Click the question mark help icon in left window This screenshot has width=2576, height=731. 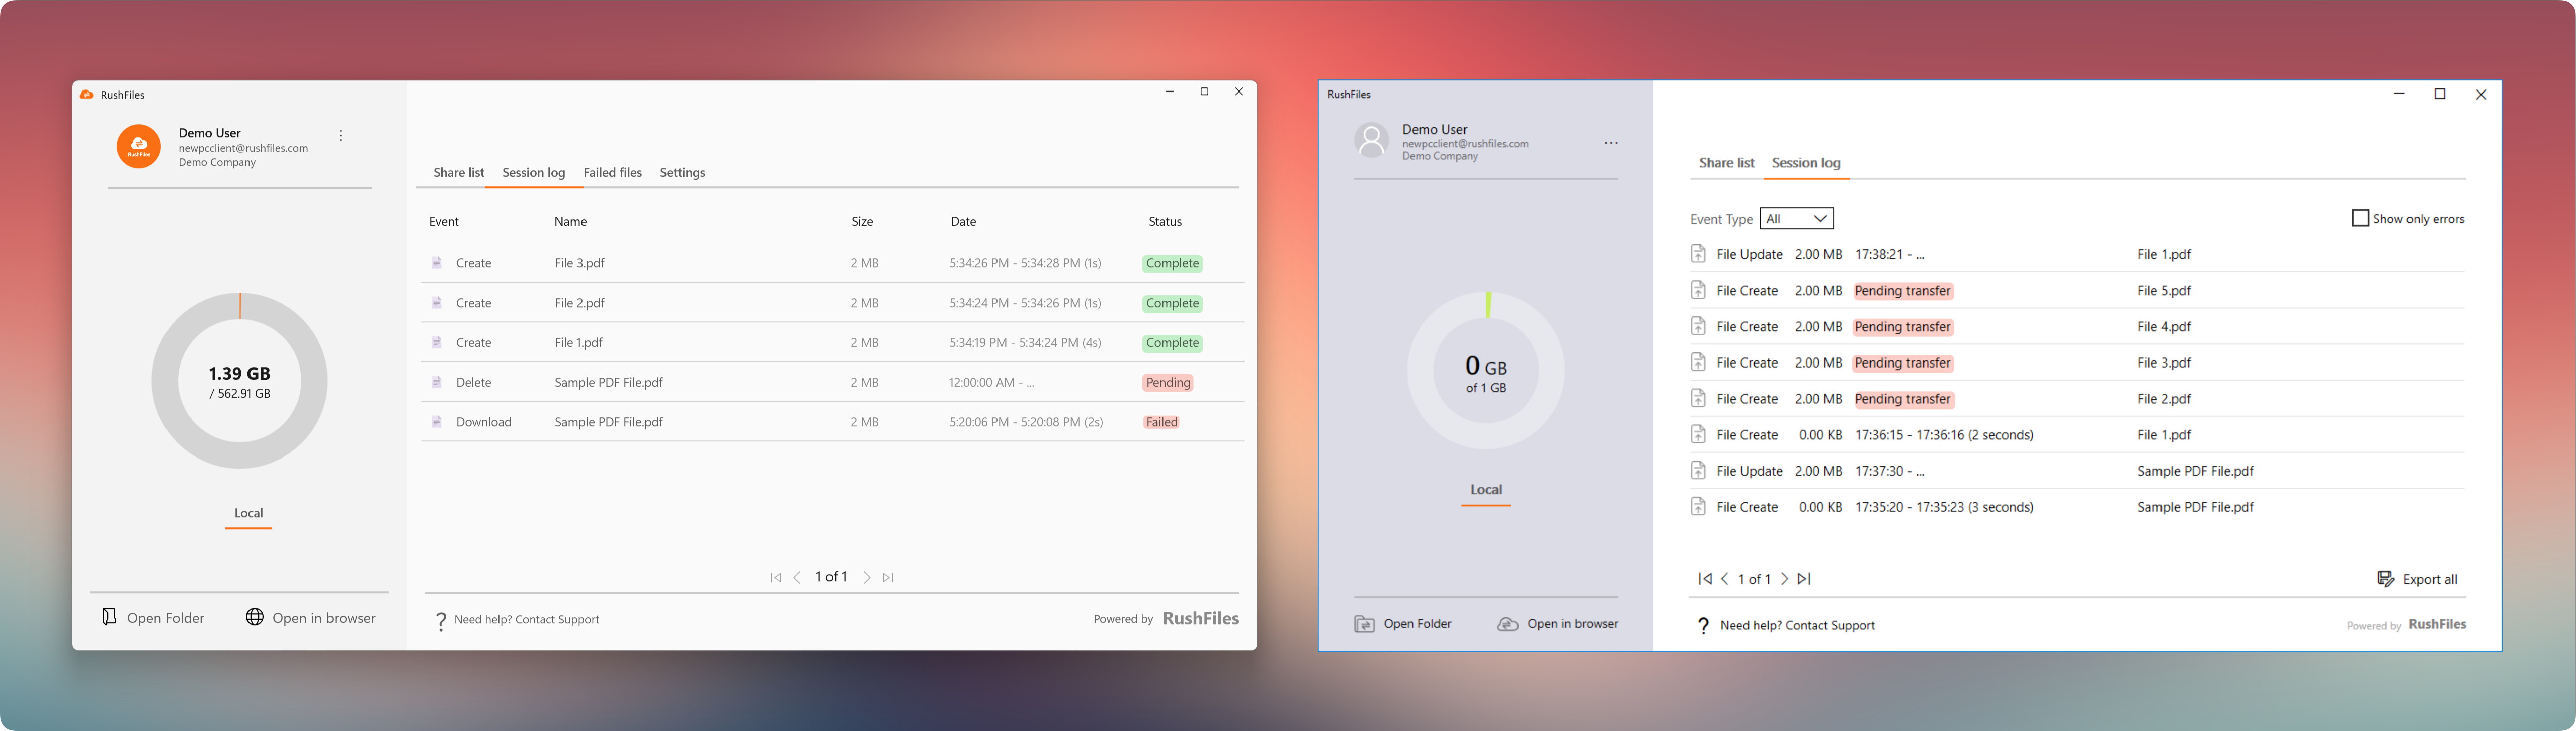tap(440, 621)
